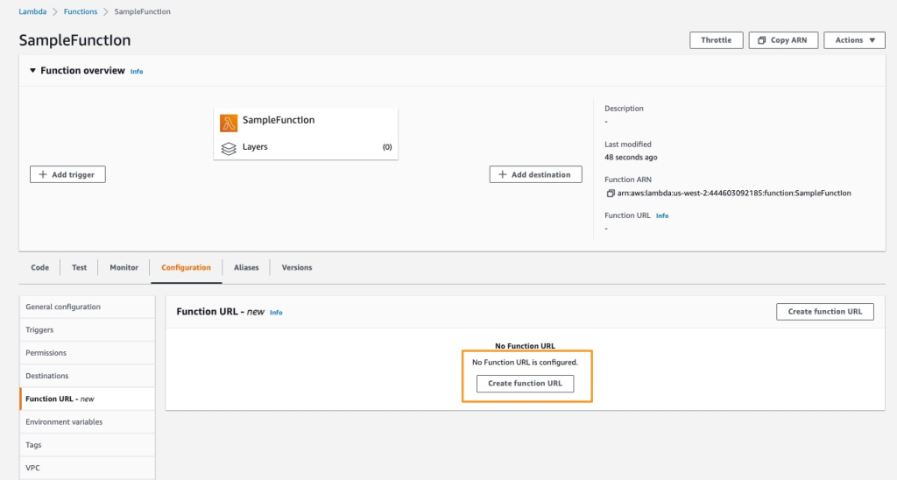Open Environment variables in the sidebar
Screen dimensions: 897x480
pos(64,422)
